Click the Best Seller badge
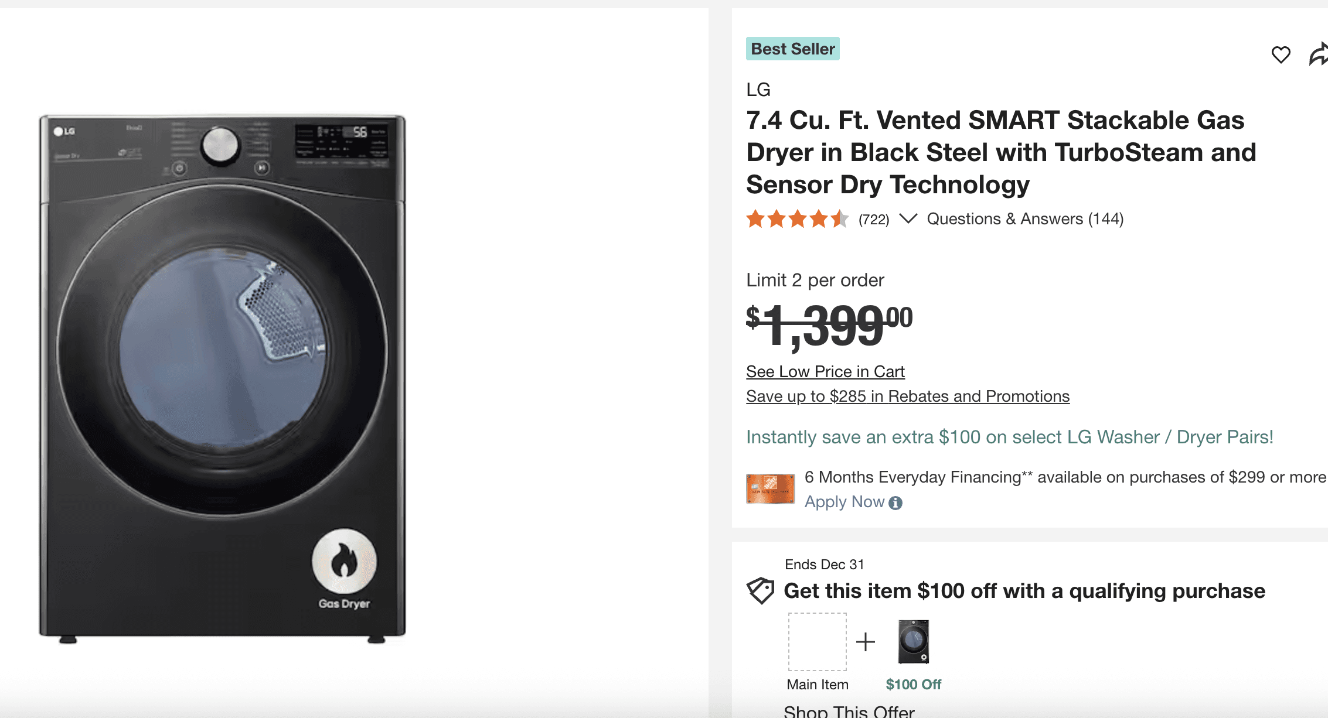 point(792,49)
